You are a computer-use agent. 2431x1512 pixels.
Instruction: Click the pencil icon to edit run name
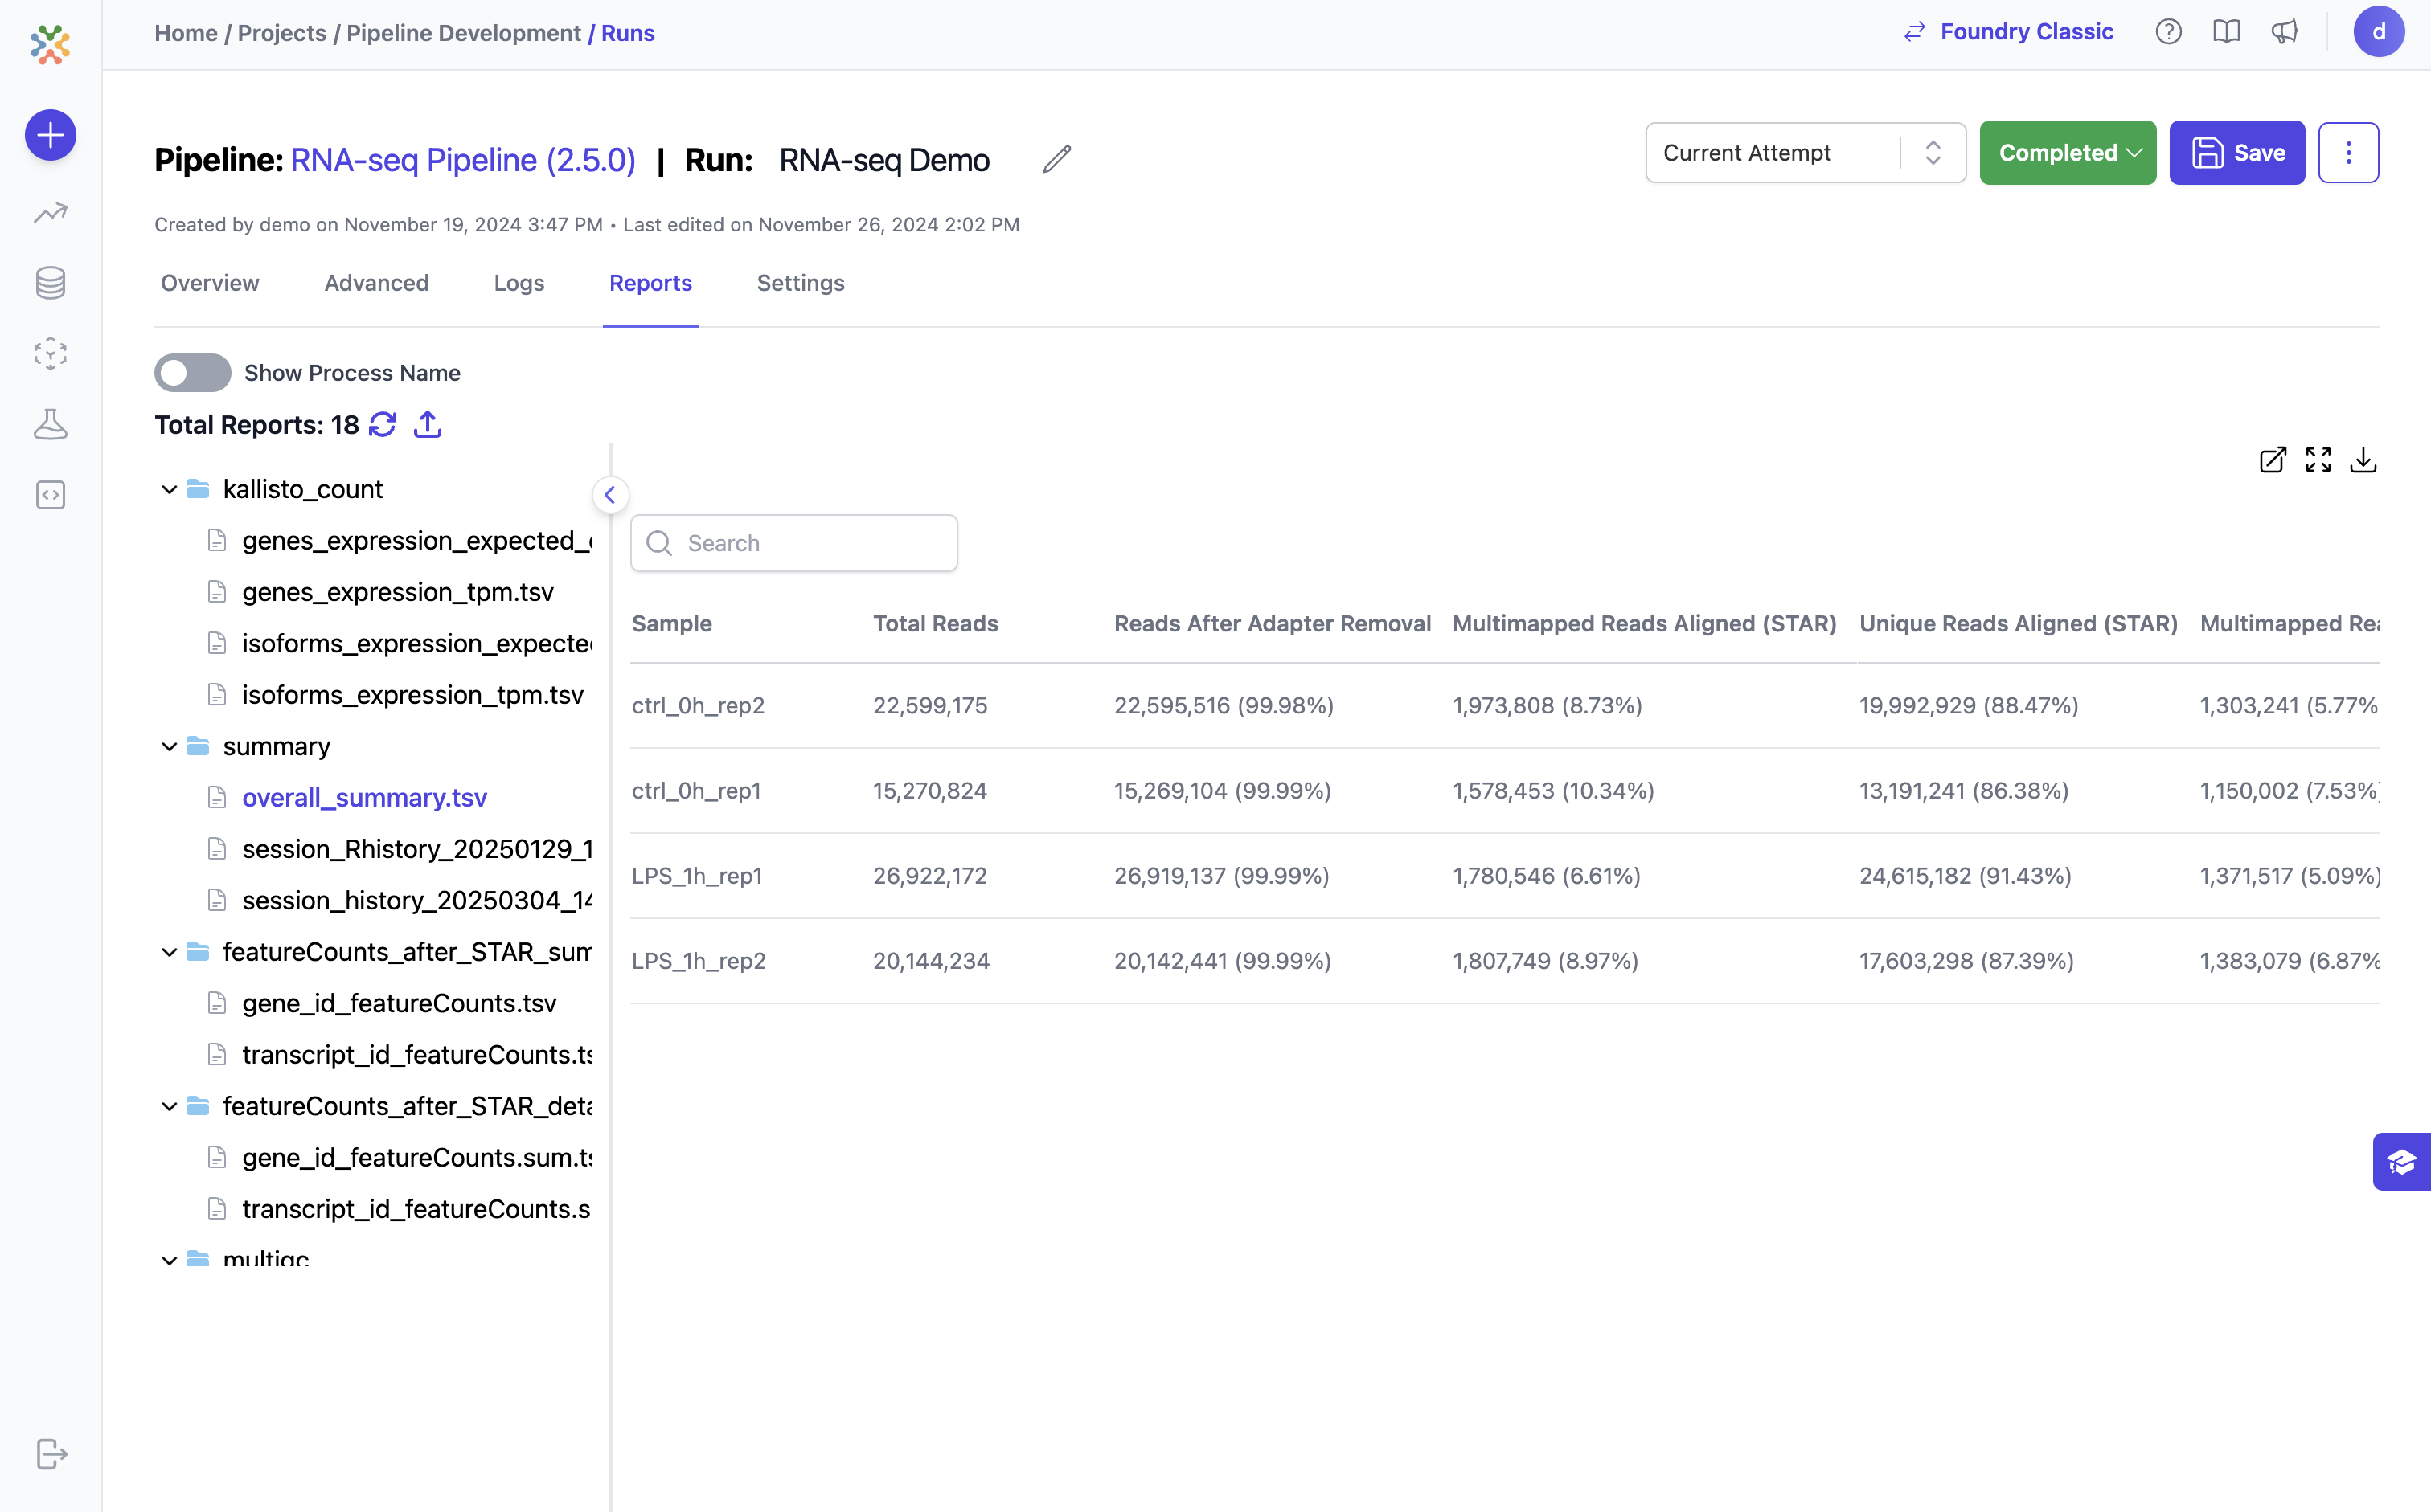[1056, 159]
